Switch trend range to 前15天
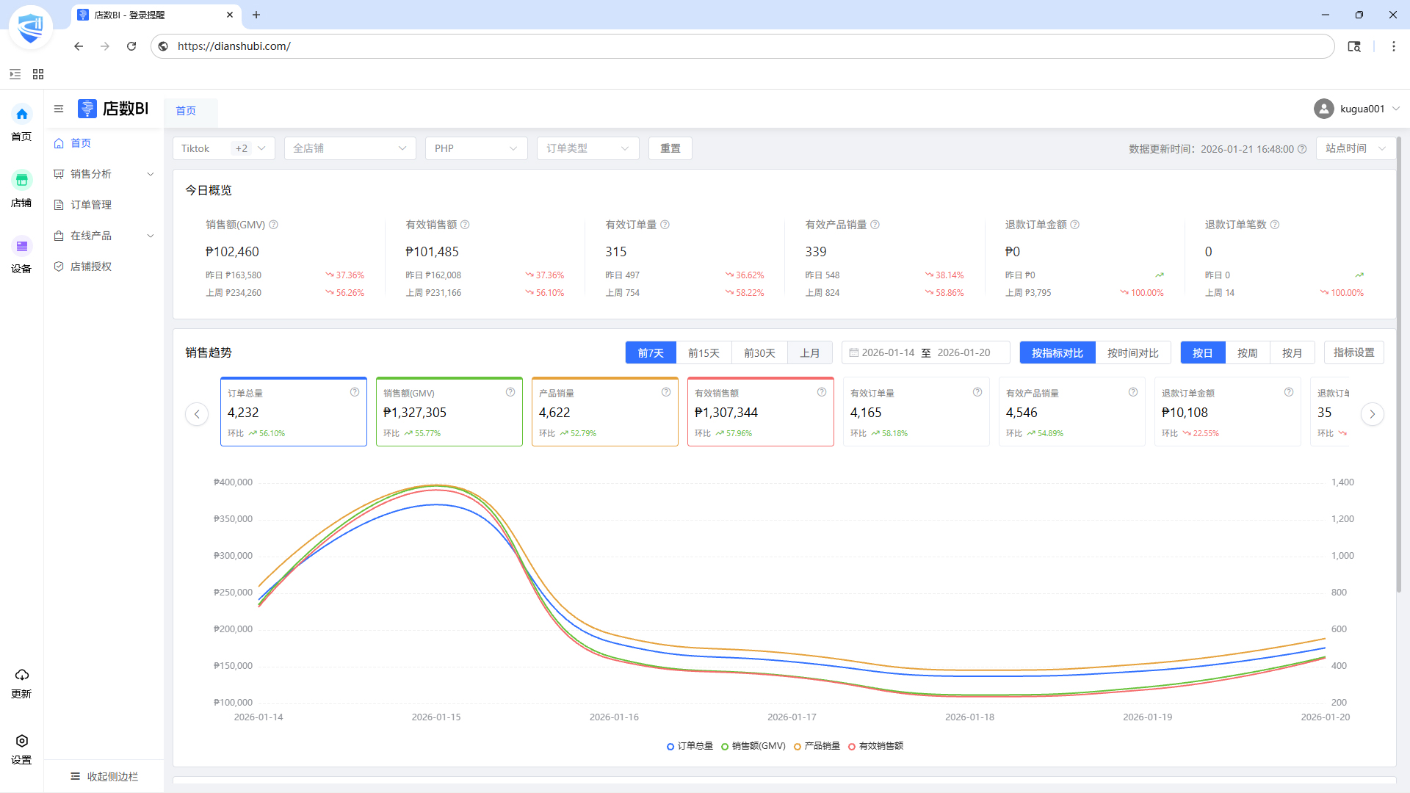This screenshot has height=793, width=1410. (x=703, y=353)
